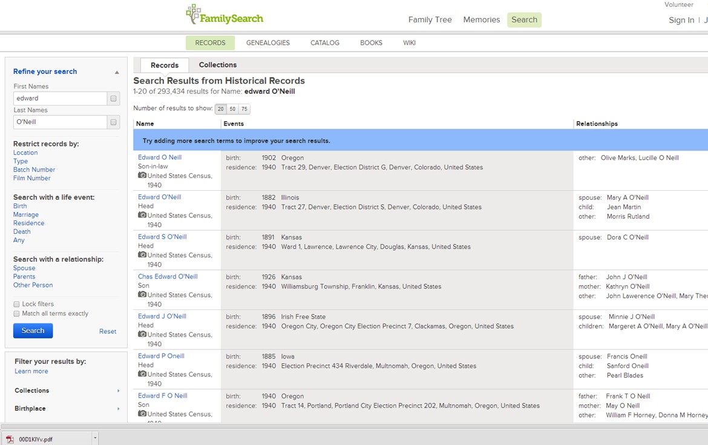Screen dimensions: 708x445
Task: Open the Edward O Neill record link
Action: tap(160, 157)
